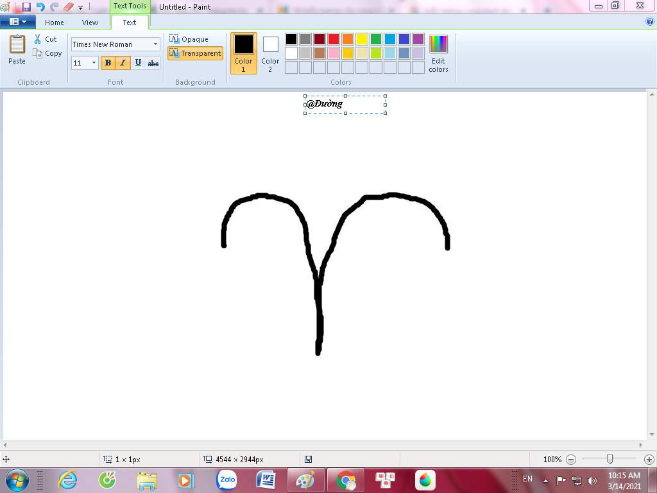Launch Internet Explorer from taskbar

67,480
